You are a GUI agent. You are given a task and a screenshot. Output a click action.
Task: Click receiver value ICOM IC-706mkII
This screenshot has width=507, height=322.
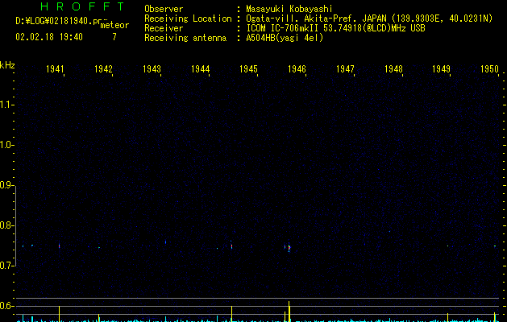tap(284, 28)
